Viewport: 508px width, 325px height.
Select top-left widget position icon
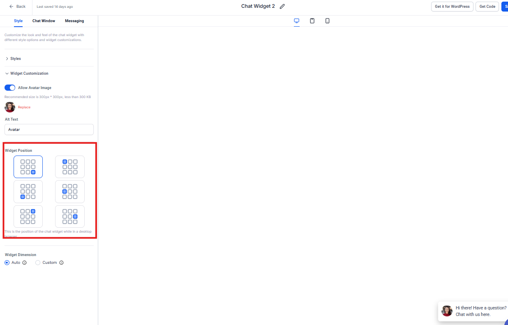[70, 167]
